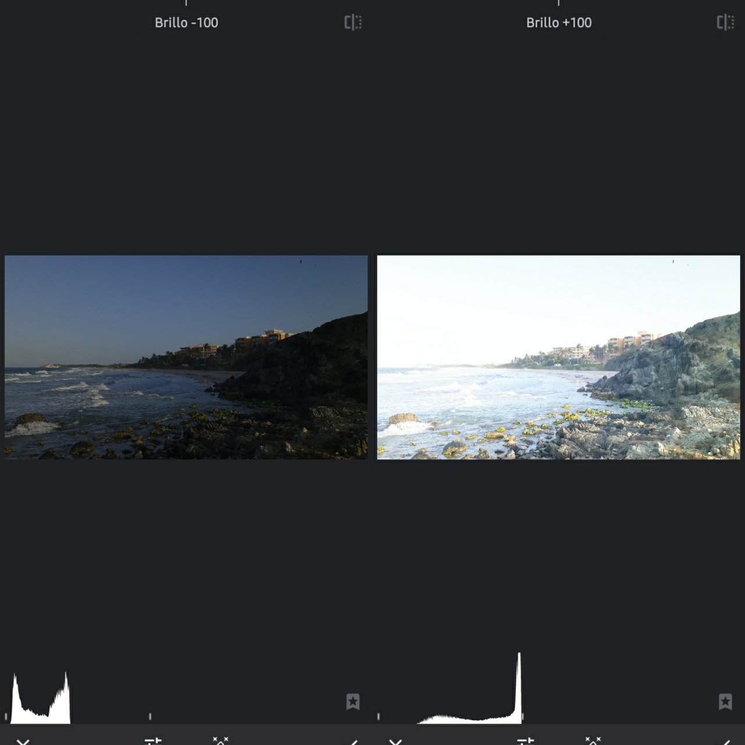Cancel the edit with X in Brillo -100 screen

point(23,742)
